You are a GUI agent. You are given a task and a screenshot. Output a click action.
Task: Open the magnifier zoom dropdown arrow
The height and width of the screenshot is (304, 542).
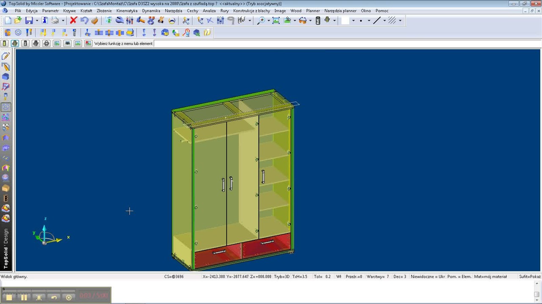tap(268, 20)
